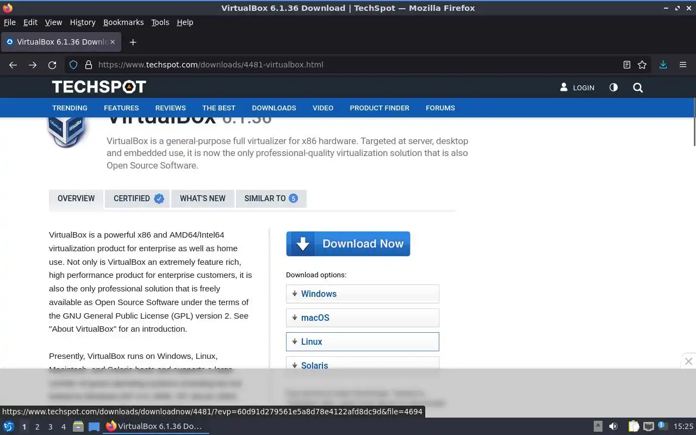Open FORUMS section
This screenshot has width=696, height=435.
[440, 108]
